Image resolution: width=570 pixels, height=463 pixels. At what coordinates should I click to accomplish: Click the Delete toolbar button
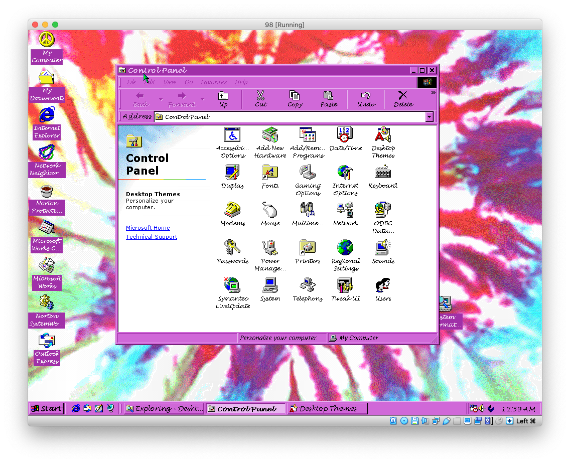(403, 100)
